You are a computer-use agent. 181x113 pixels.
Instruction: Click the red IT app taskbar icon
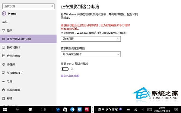coord(87,109)
